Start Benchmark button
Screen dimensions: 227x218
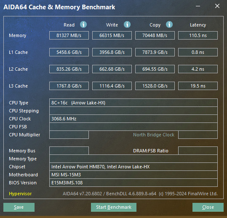pos(114,207)
